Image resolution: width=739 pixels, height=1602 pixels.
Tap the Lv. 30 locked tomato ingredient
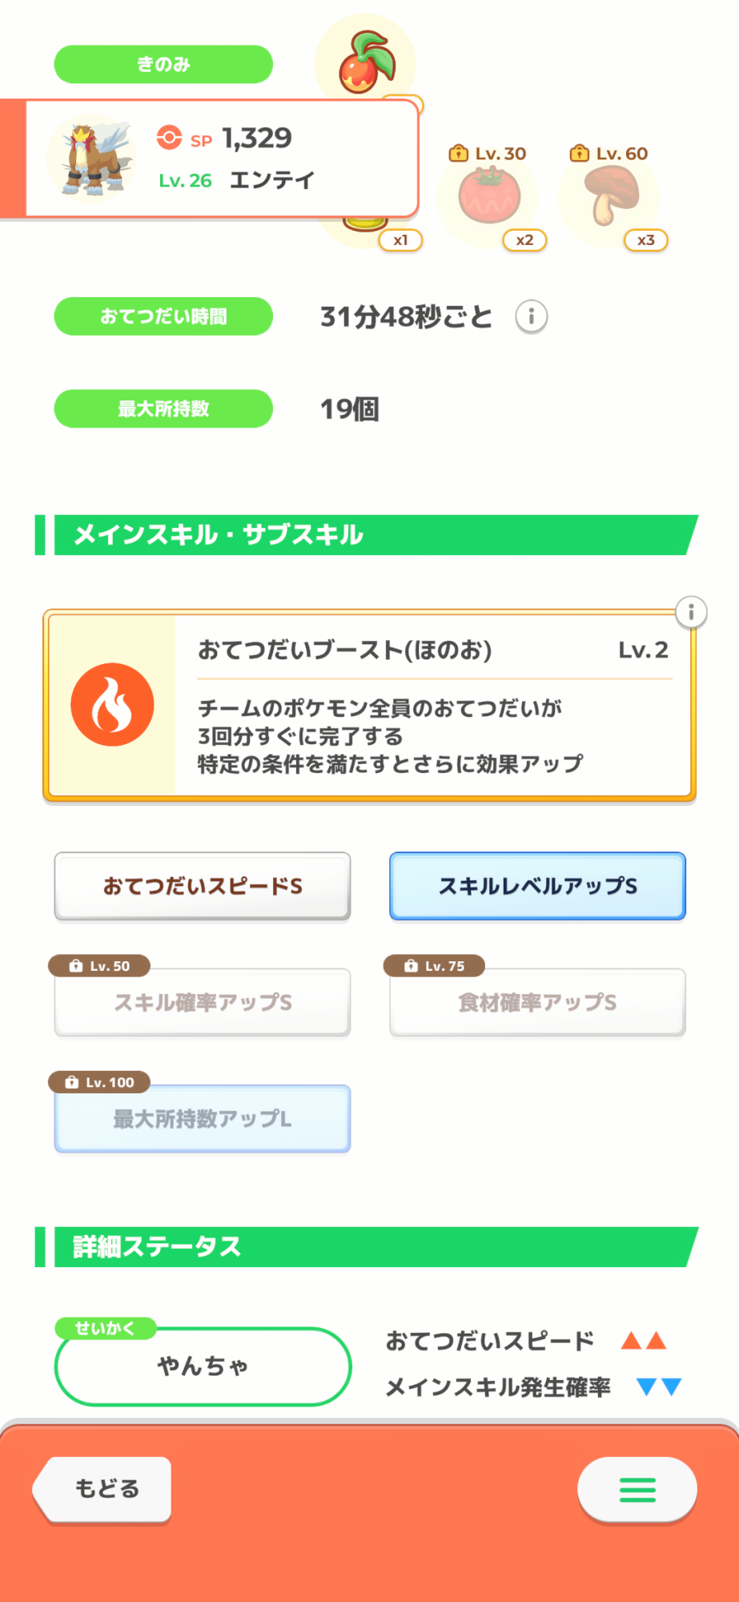click(488, 198)
